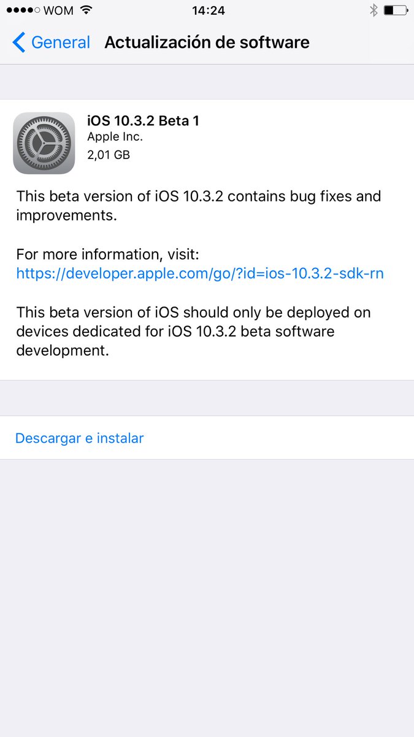414x737 pixels.
Task: Tap the Bluetooth status icon
Action: coord(373,10)
